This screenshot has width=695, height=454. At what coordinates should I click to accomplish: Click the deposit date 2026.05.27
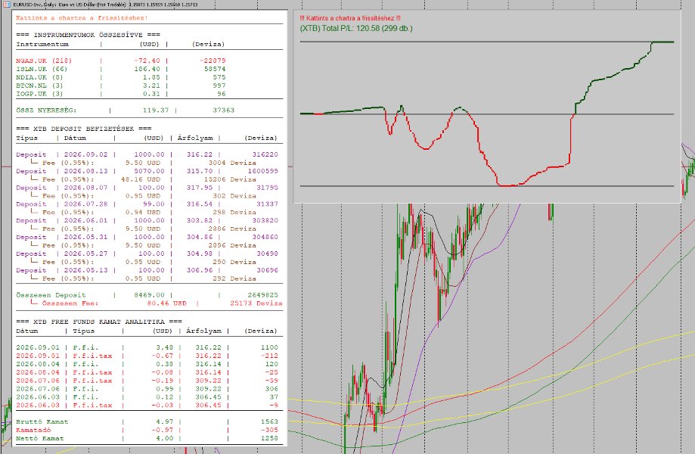coord(85,253)
